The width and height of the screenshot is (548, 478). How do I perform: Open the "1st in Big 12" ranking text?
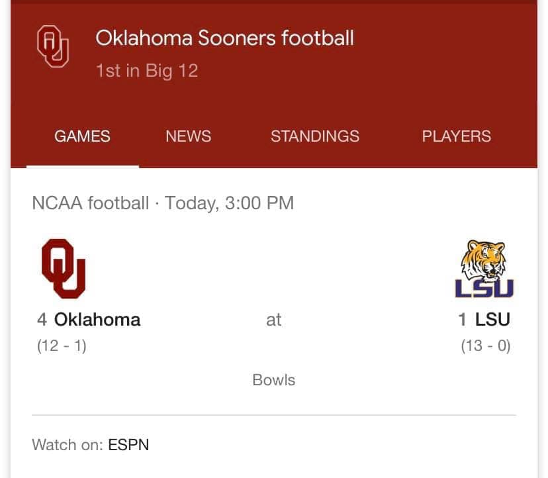(x=146, y=71)
